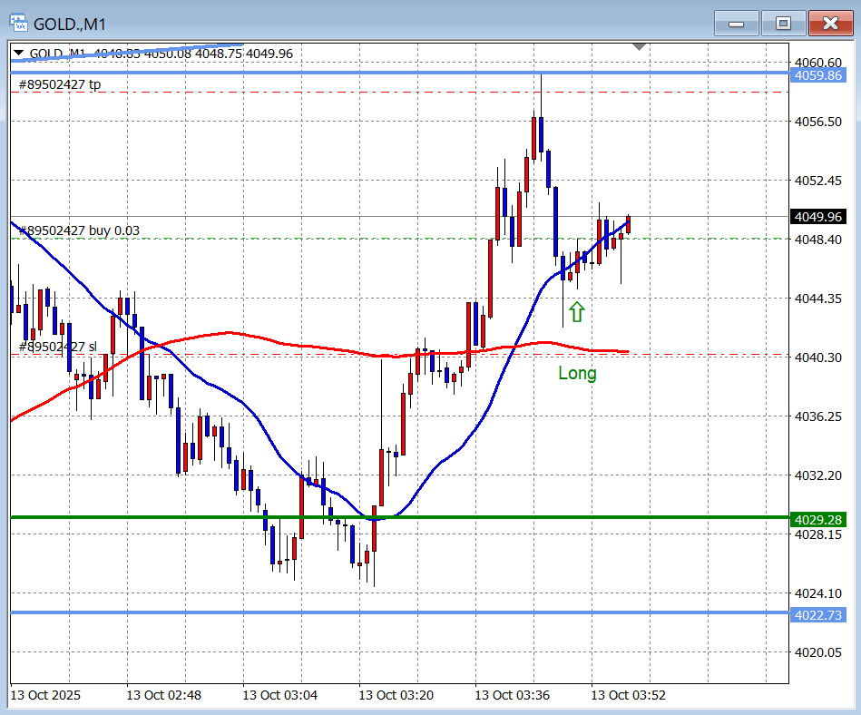
Task: Click the current price tag 4049.96
Action: pos(818,217)
